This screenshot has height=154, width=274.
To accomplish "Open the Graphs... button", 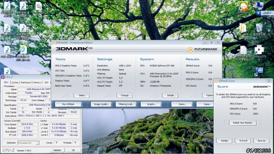I will tap(151, 104).
